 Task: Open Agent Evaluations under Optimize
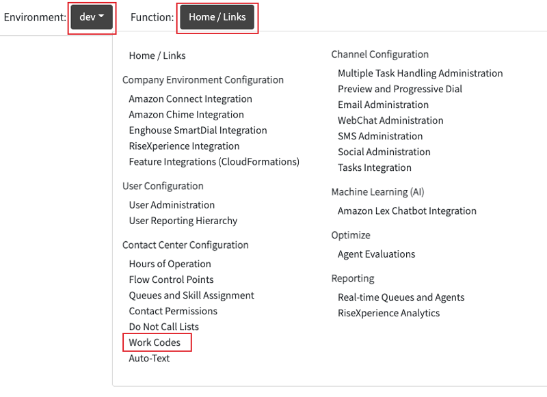[x=376, y=254]
